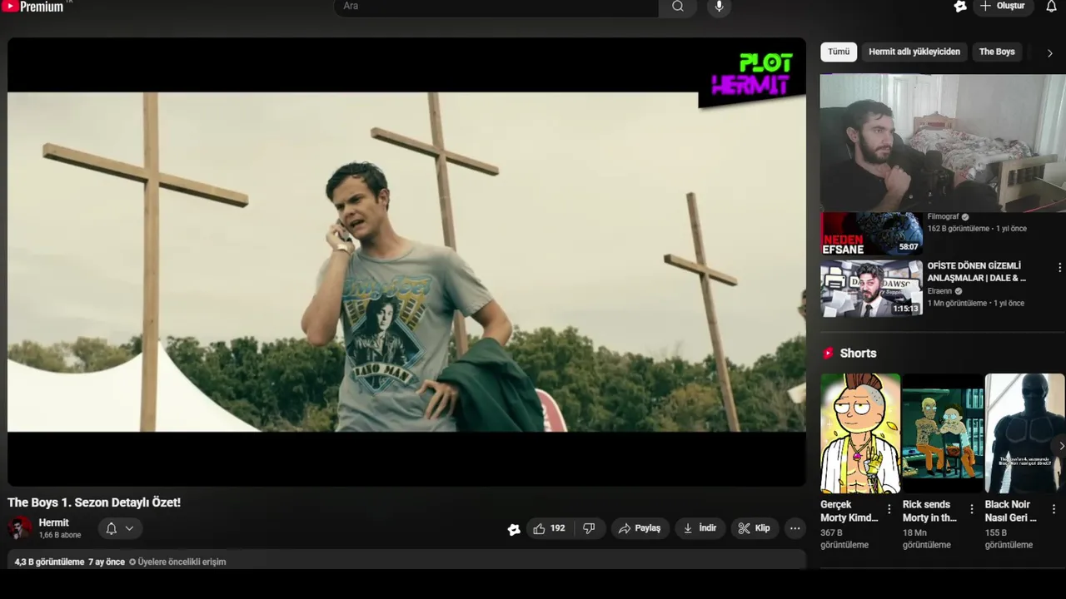
Task: Click the Gerçek Morty Kimd... short title
Action: pyautogui.click(x=849, y=511)
